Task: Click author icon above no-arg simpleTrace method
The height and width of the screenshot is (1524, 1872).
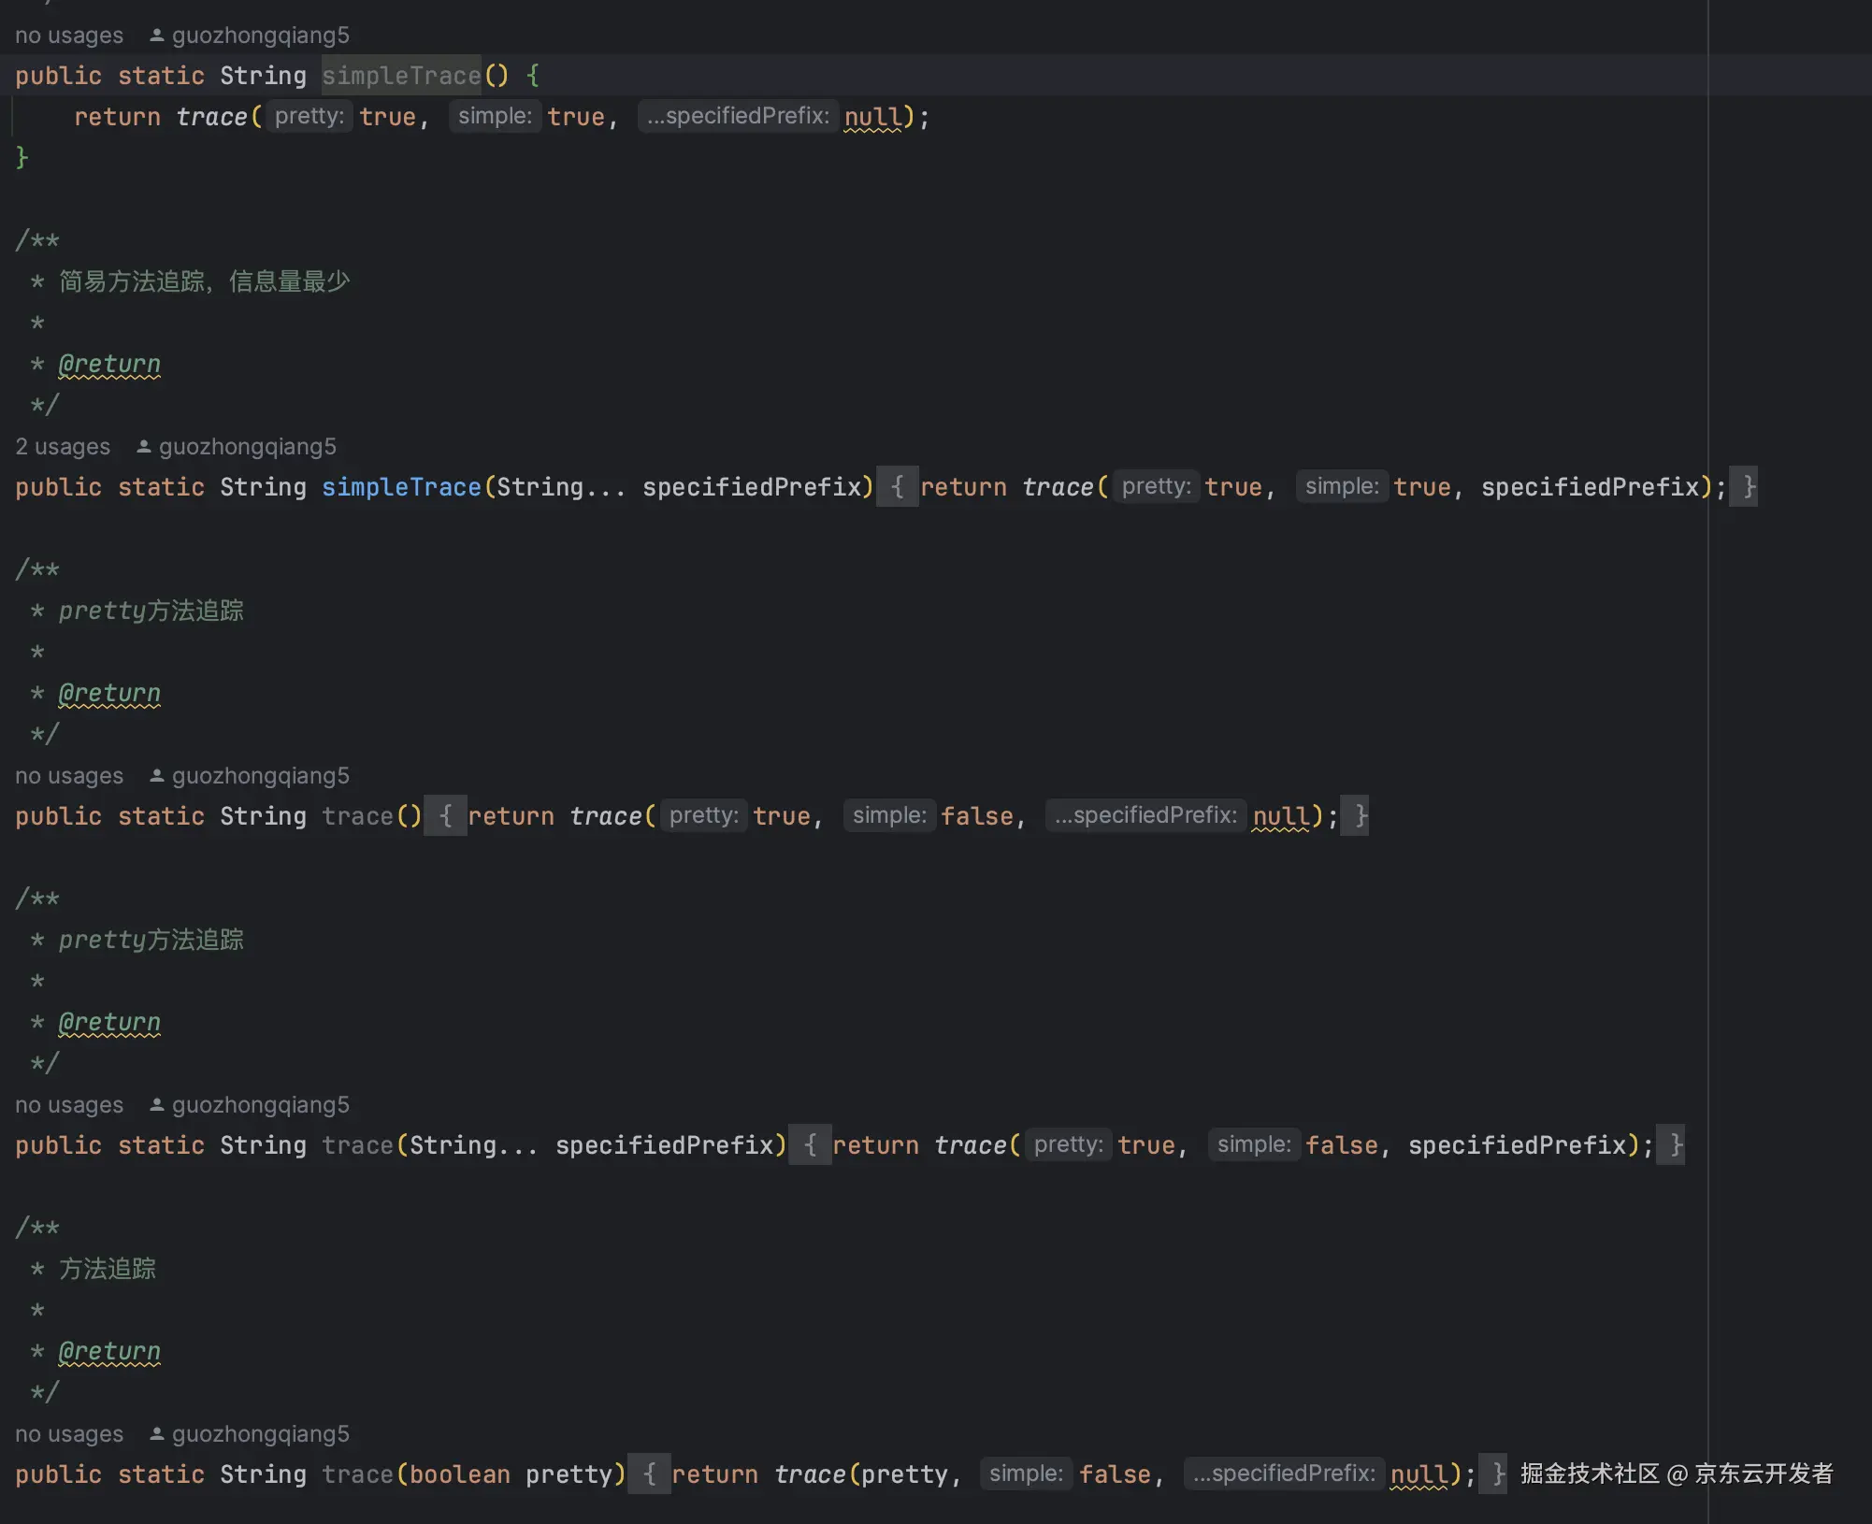Action: [157, 36]
